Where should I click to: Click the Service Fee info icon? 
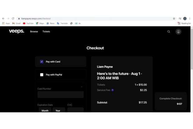pos(112,90)
